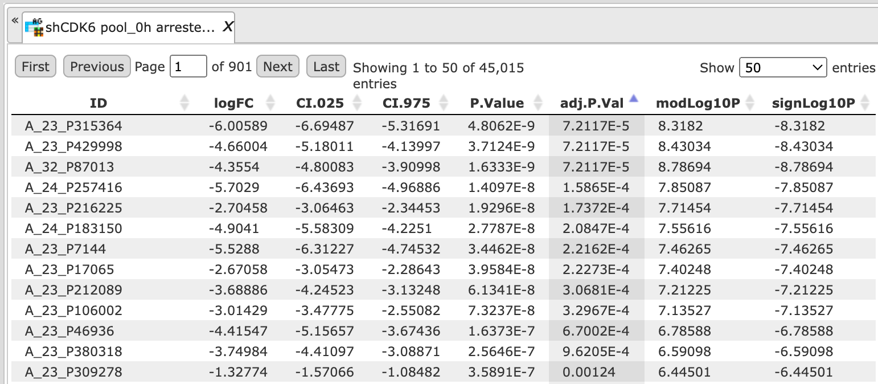Select ID cell A_23_P17065
878x384 pixels.
(69, 269)
